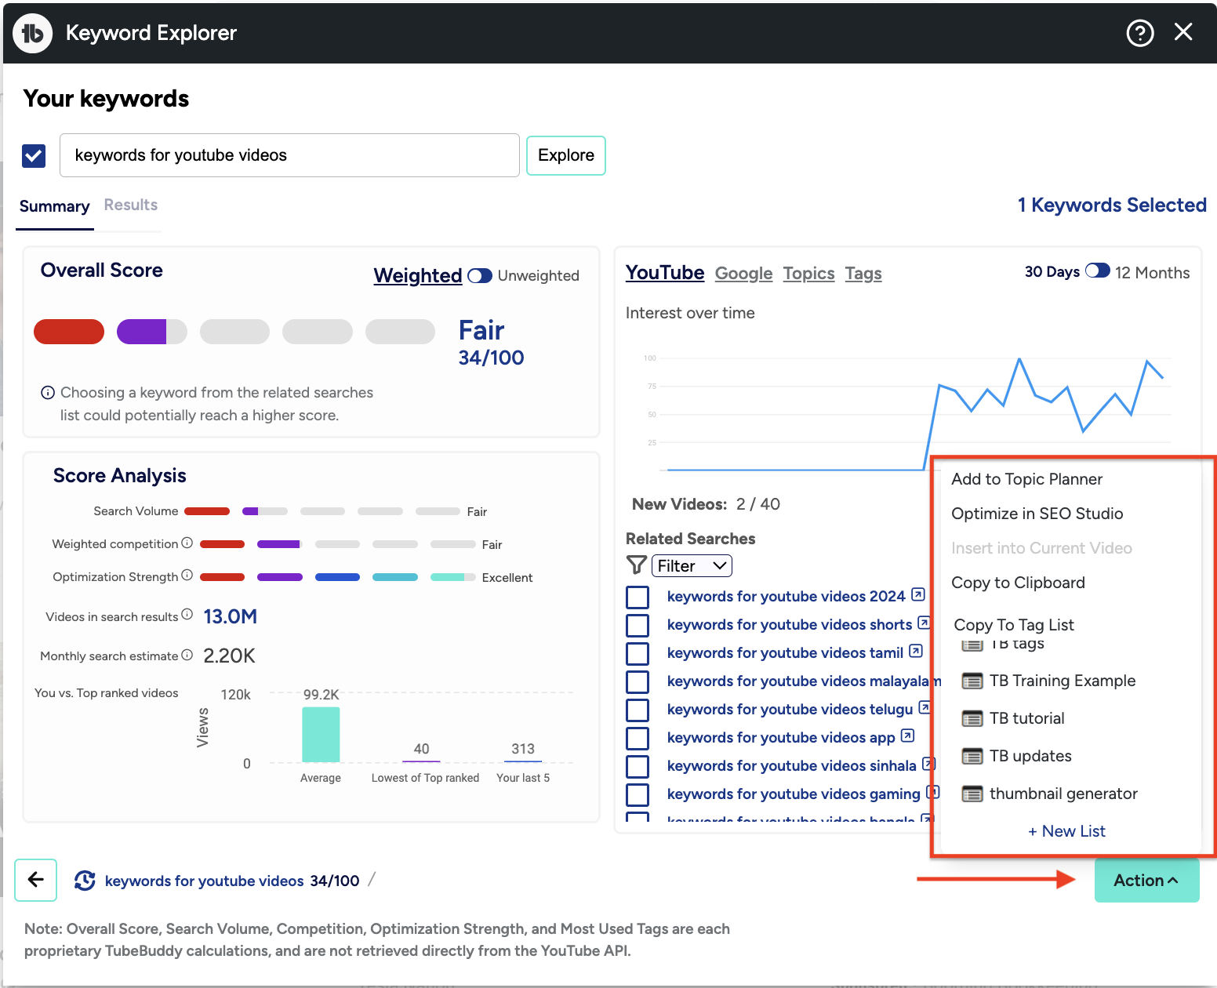
Task: Open external link icon for 'videos shorts' keyword
Action: click(925, 623)
